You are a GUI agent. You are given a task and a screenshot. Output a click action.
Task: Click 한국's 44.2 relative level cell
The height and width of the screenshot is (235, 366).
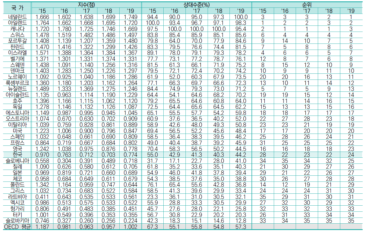pyautogui.click(x=241, y=155)
